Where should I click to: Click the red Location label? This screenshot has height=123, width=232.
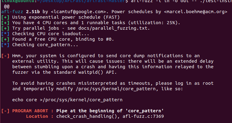tap(37, 116)
